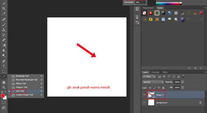Toggle filter for adjustment layers

(164, 76)
